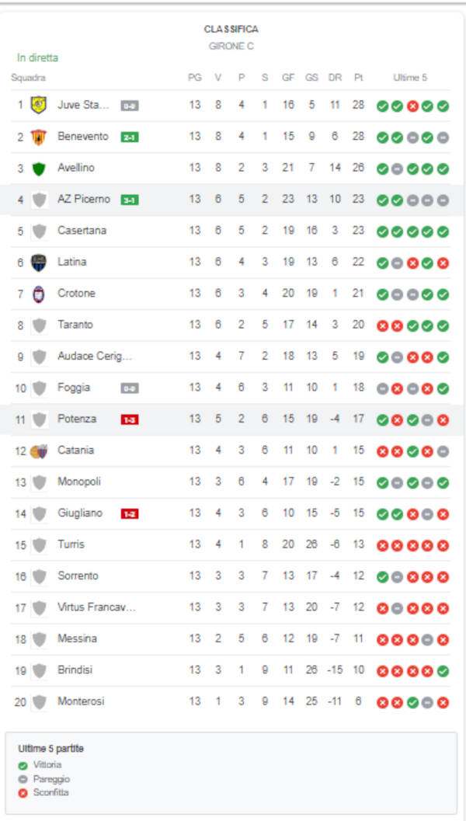
Task: Click the Juve Stabia team crest
Action: tap(38, 105)
